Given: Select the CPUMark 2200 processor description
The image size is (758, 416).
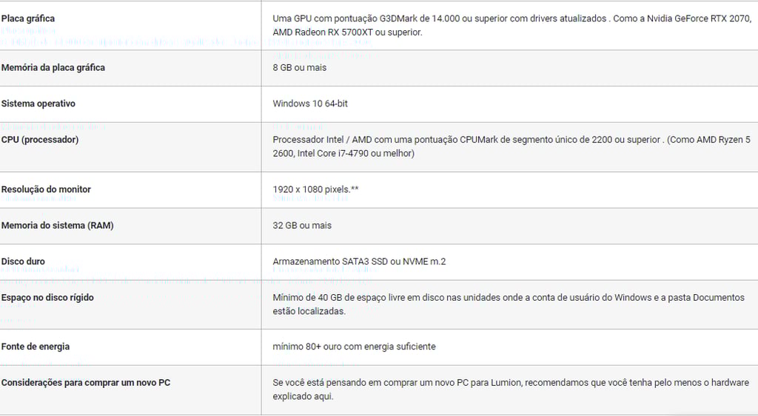Looking at the screenshot, I should (512, 147).
